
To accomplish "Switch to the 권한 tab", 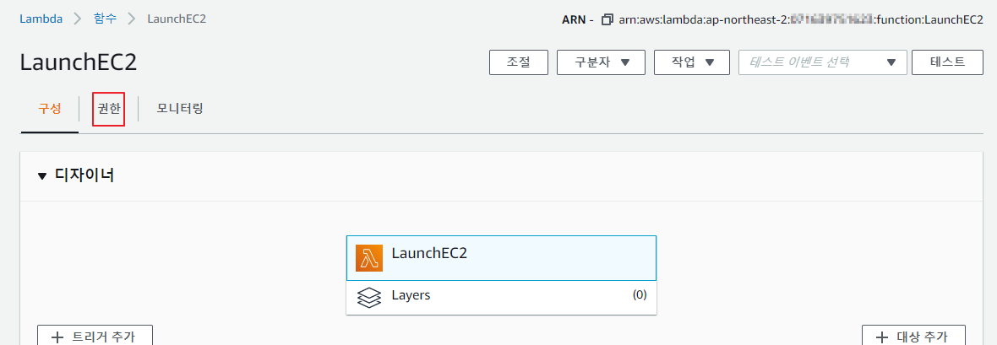I will (x=108, y=109).
